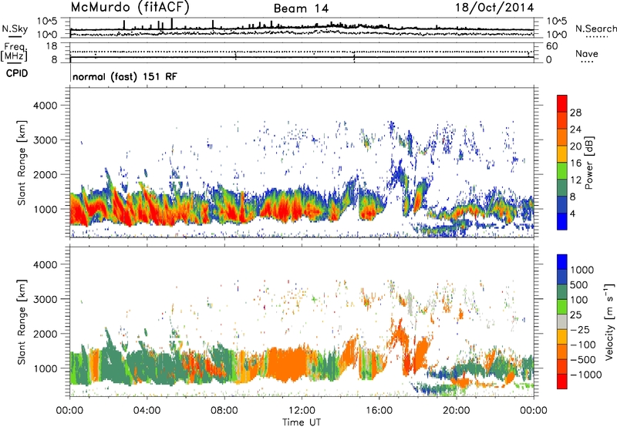
Task: Click the '04:00' time tick label
Action: [147, 411]
